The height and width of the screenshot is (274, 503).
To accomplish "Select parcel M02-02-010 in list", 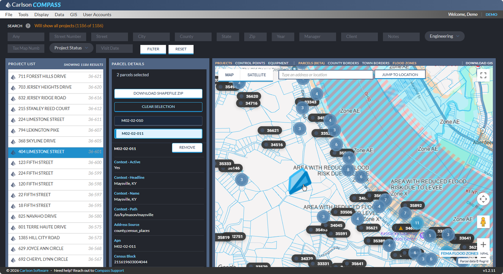I will 158,121.
